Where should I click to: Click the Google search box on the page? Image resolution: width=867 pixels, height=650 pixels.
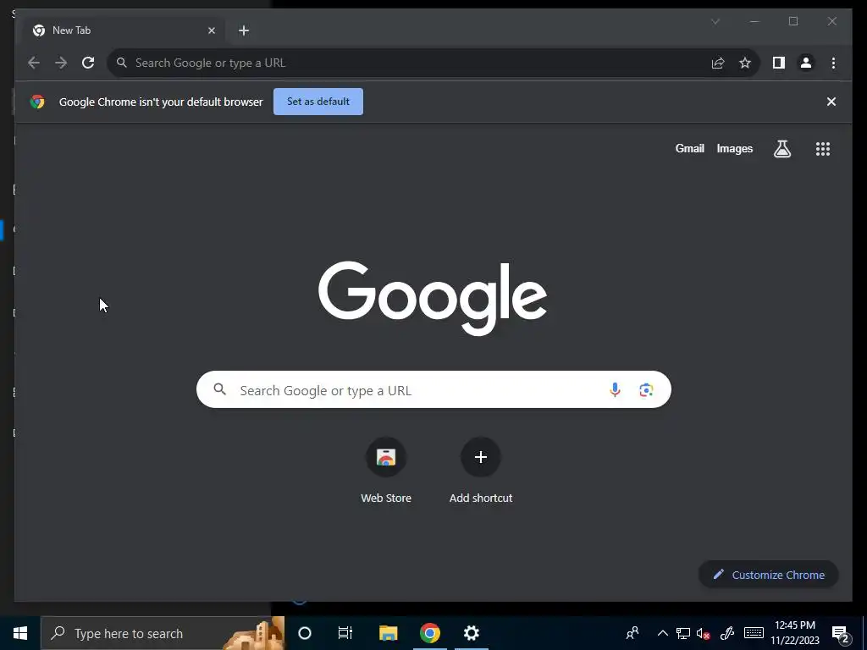433,389
